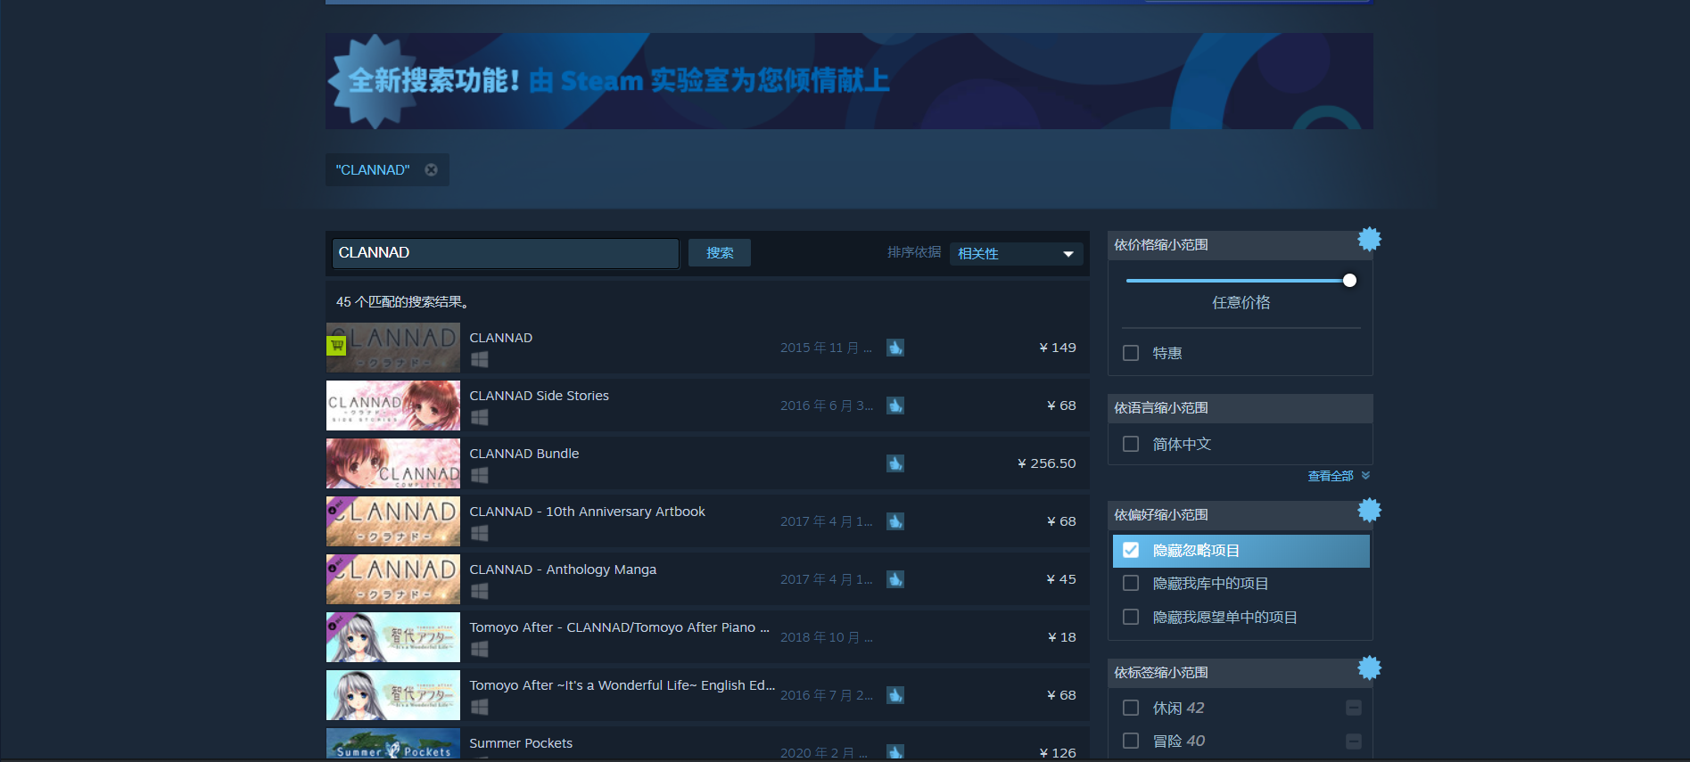Click the price range slider handle
This screenshot has height=762, width=1690.
click(1349, 281)
